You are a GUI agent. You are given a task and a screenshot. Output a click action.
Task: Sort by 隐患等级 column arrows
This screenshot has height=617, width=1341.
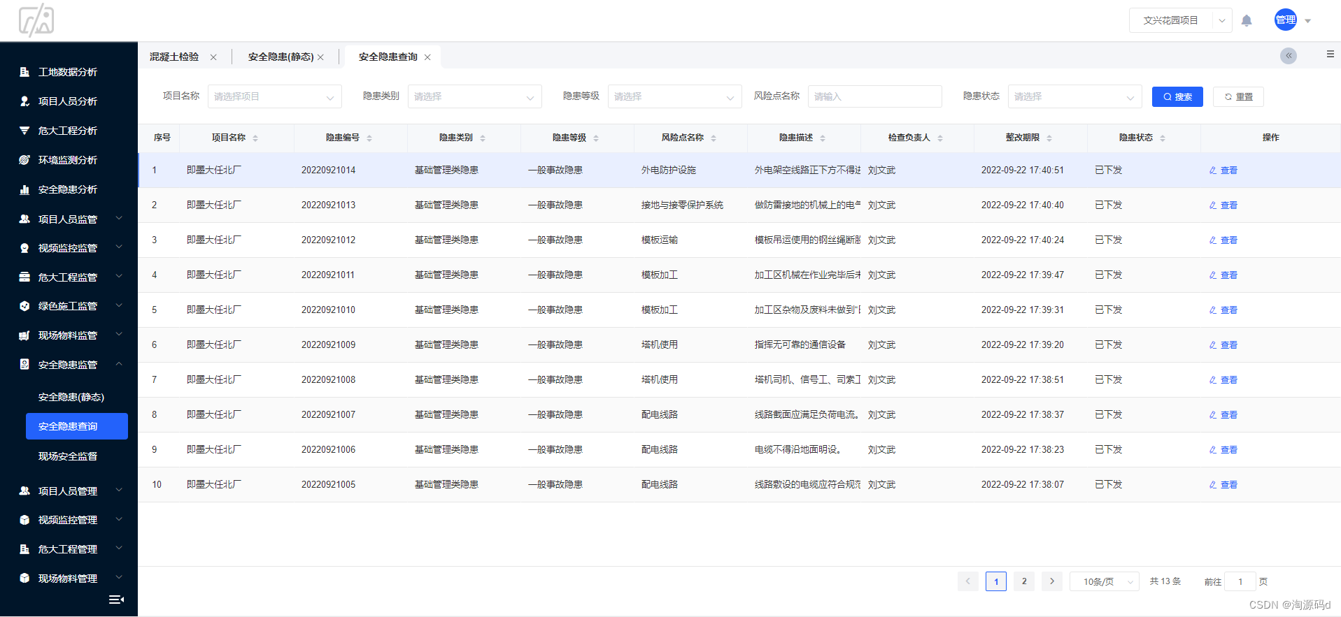(596, 138)
